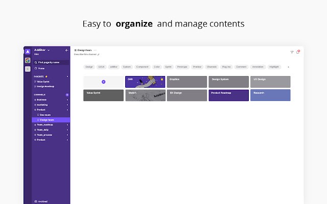Add a channel with purple plus icon
This screenshot has width=327, height=204.
67,95
